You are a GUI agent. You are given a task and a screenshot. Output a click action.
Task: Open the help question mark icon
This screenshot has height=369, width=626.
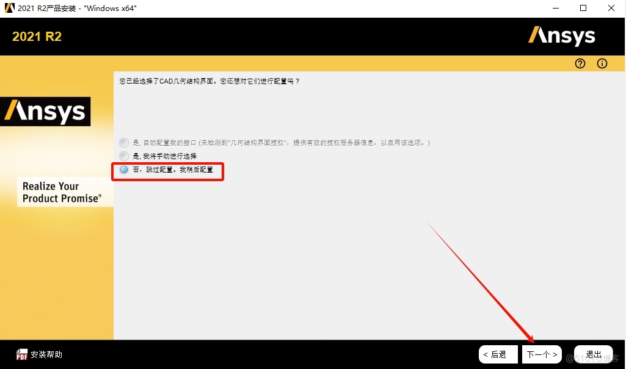pos(580,63)
